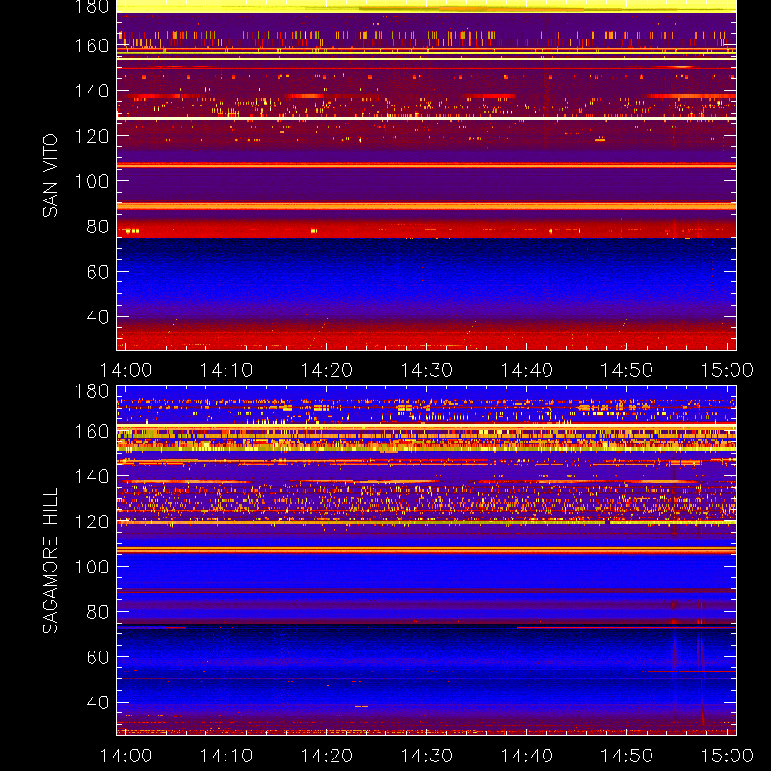Screen dimensions: 771x771
Task: Click the SAGAMORE HILL axis label
Action: (50, 561)
